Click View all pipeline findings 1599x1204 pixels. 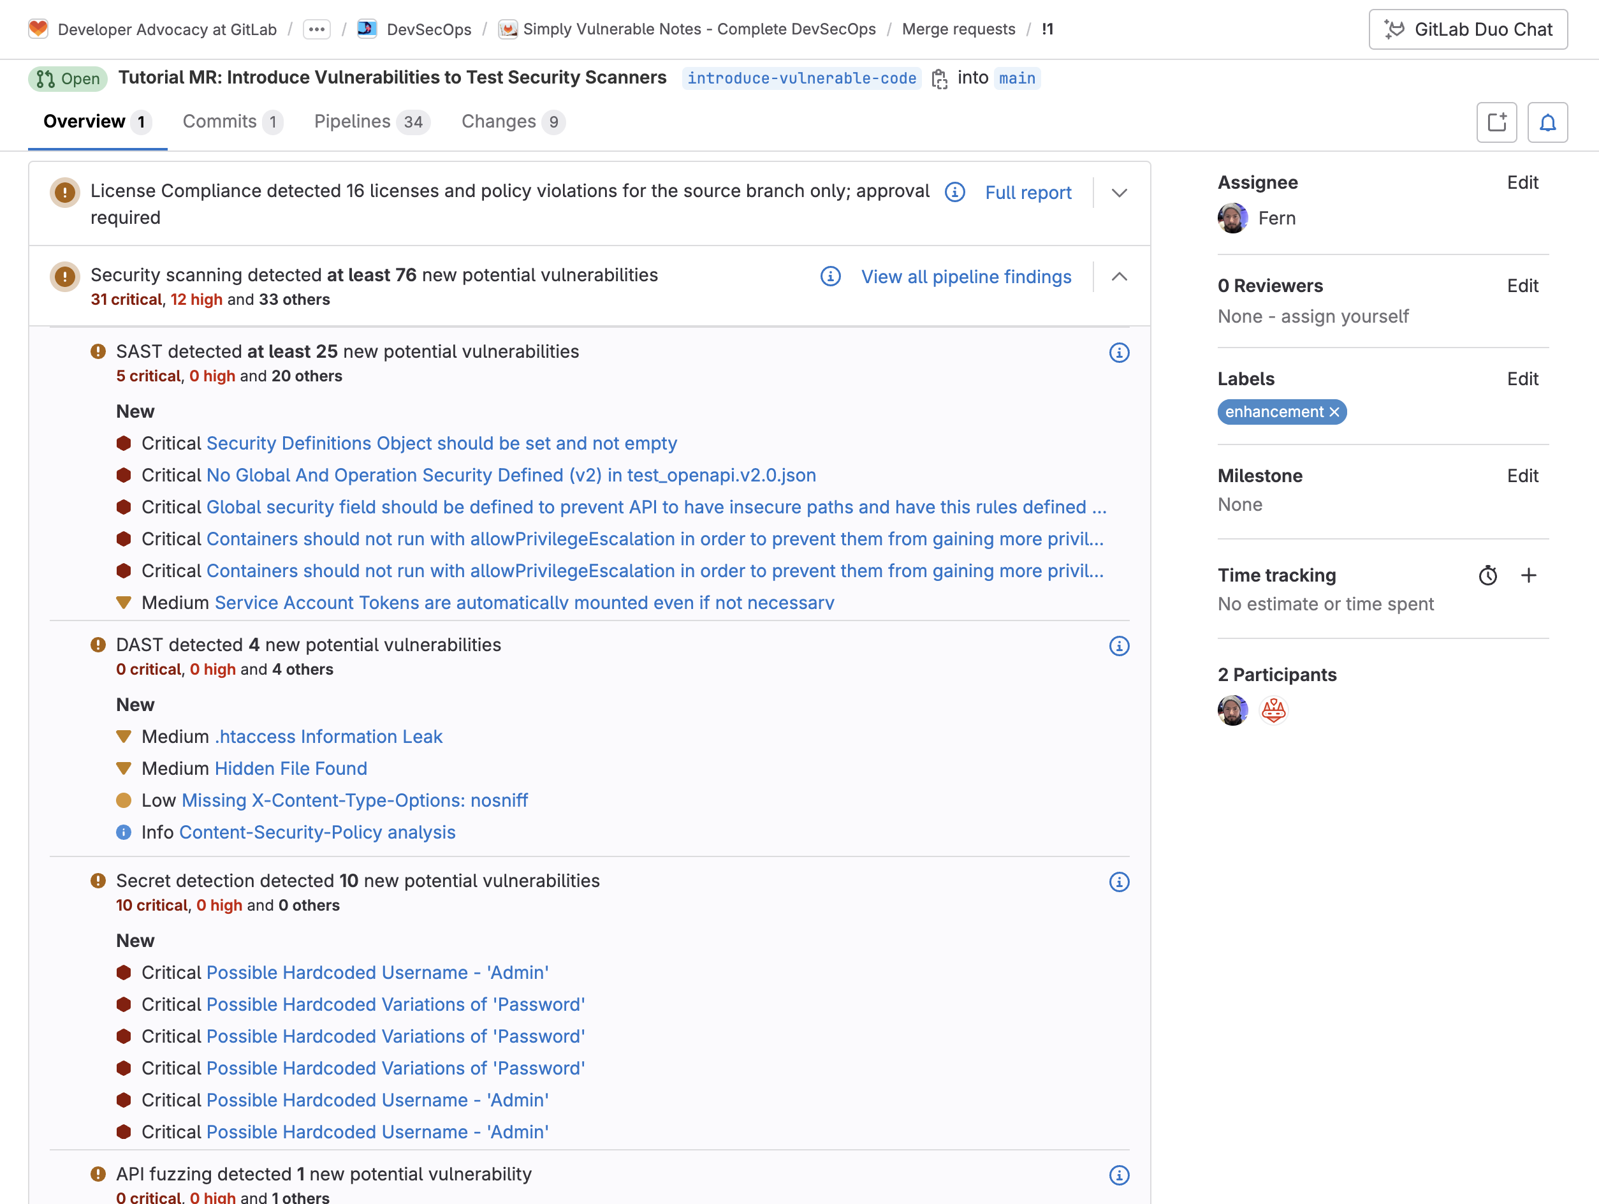click(x=966, y=276)
